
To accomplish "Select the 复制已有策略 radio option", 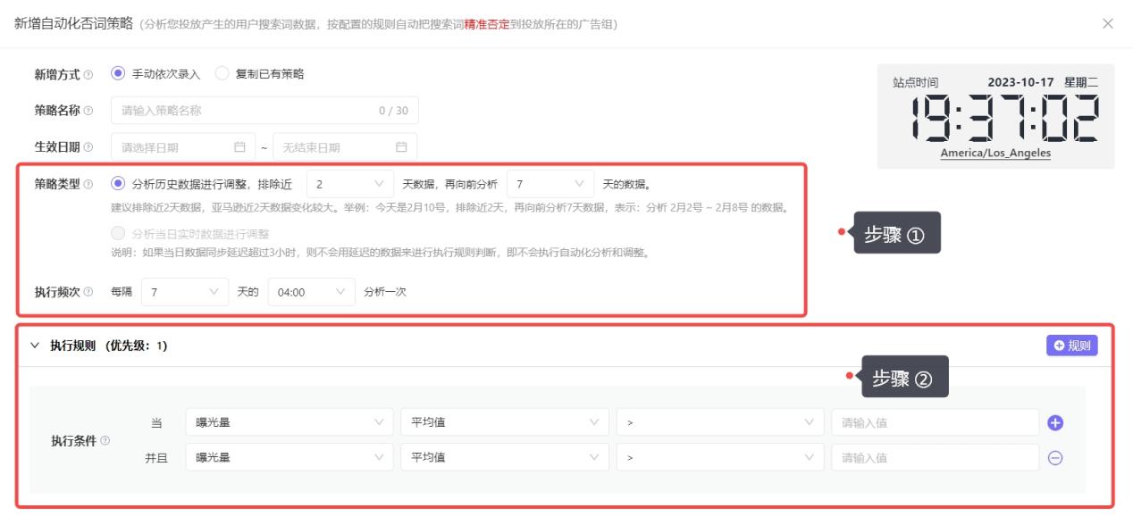I will (x=222, y=74).
